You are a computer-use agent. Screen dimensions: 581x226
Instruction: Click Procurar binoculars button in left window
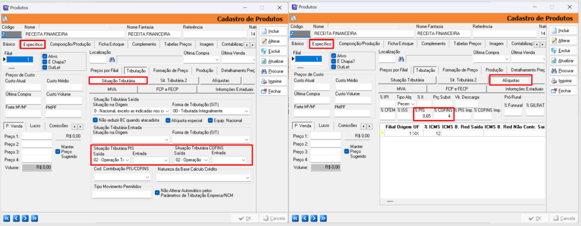273,71
